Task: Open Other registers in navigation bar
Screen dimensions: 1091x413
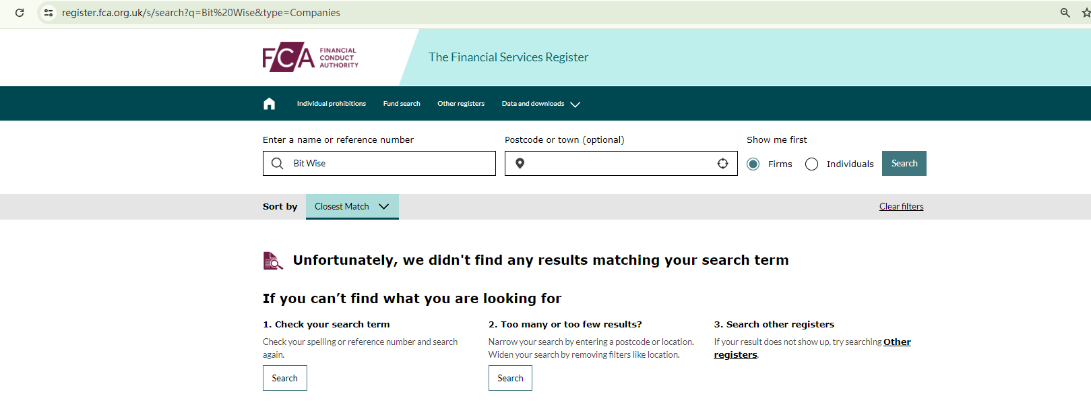Action: (x=461, y=104)
